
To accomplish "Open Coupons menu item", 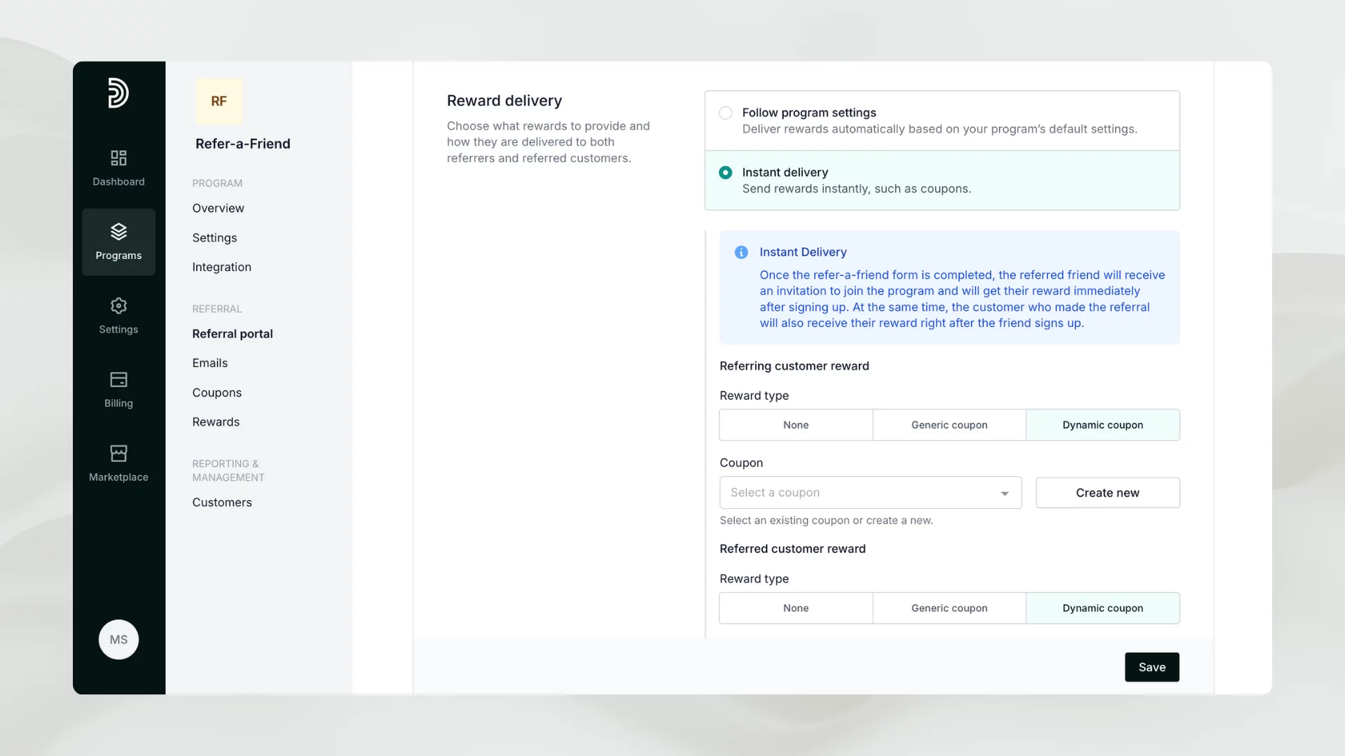I will tap(216, 393).
